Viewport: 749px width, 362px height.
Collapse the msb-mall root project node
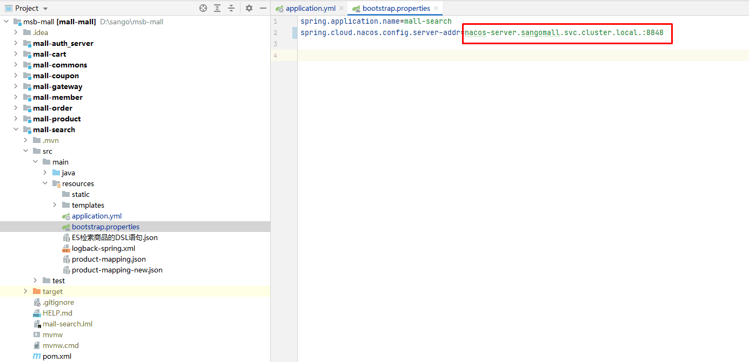tap(6, 22)
